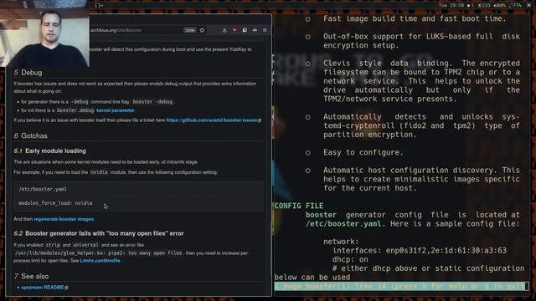This screenshot has width=536, height=301.
Task: Click the 'Automatic host configuration discovery' bullet
Action: tap(421, 179)
